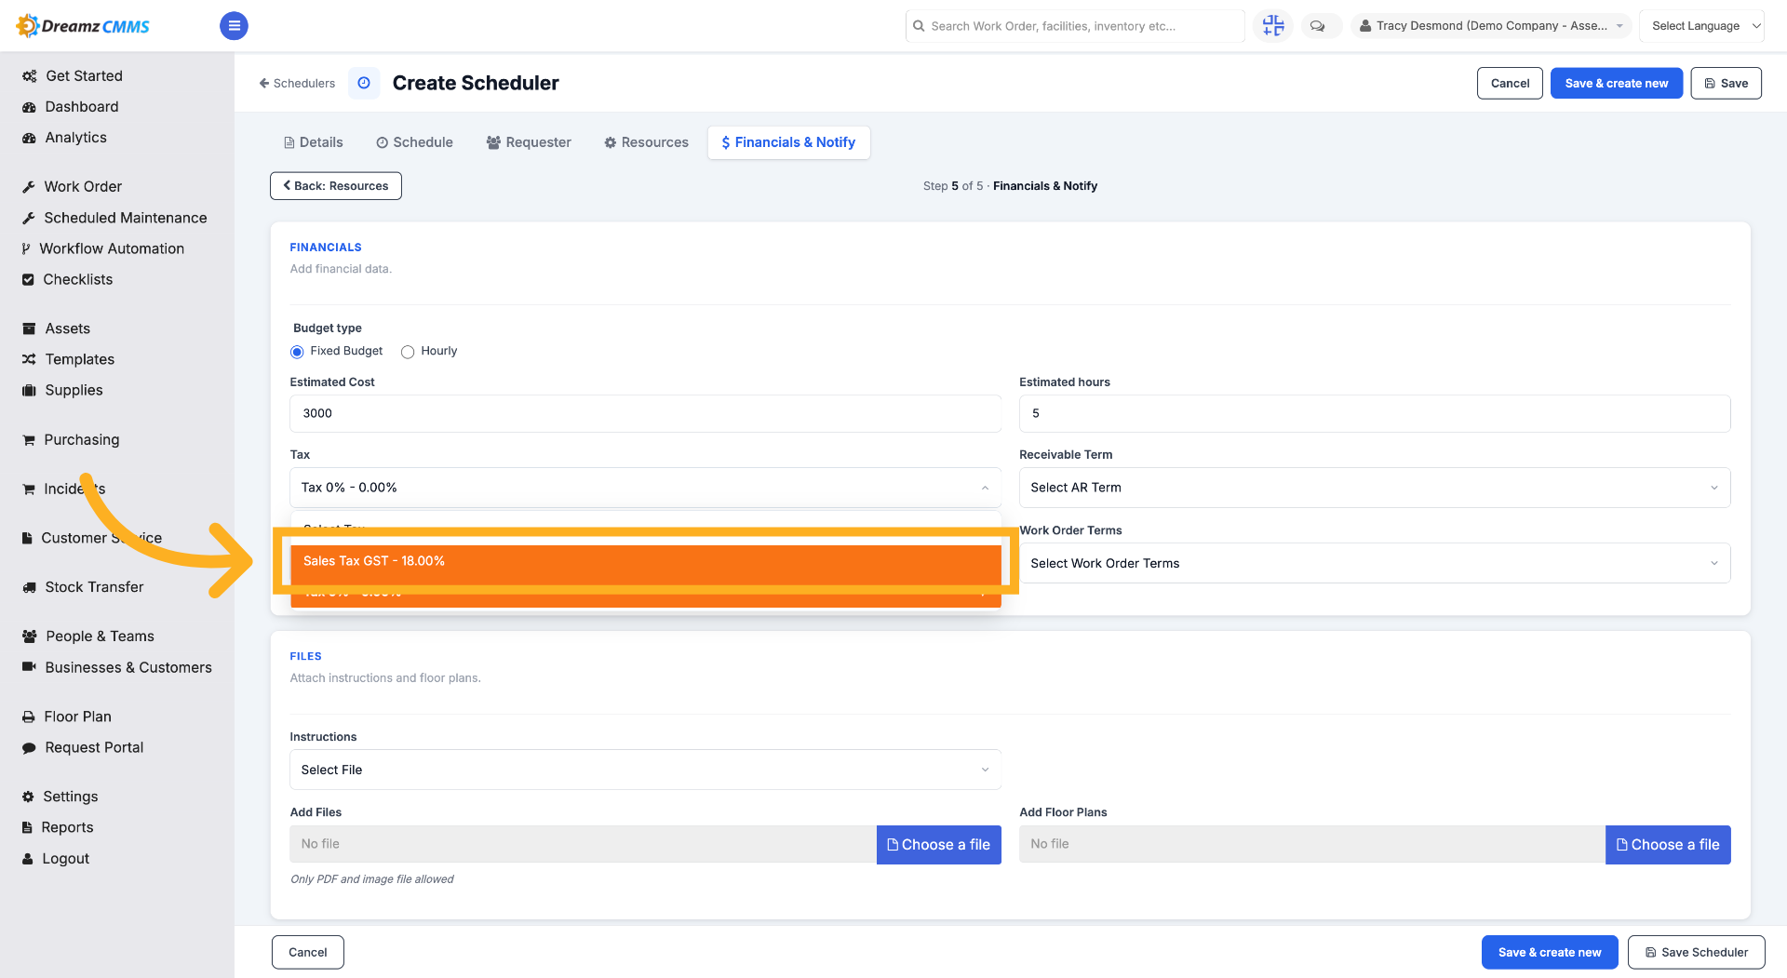The width and height of the screenshot is (1787, 978).
Task: Toggle the sidebar hamburger menu icon
Action: (x=234, y=26)
